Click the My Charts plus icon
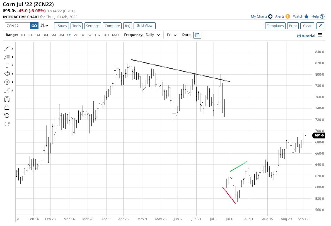Screen dimensions: 331x226 coord(270,16)
